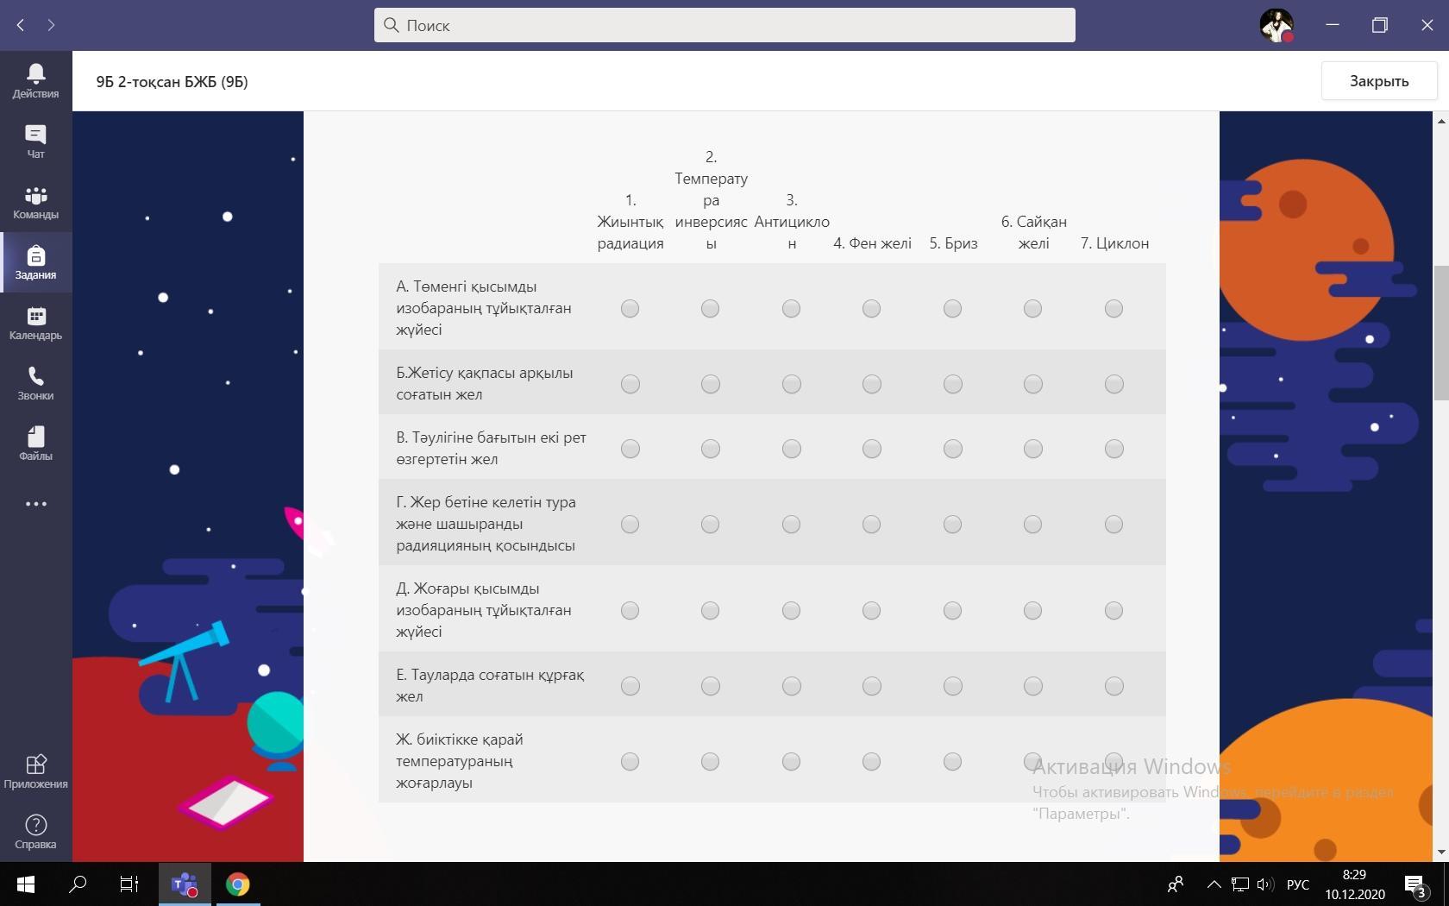Screen dimensions: 1449x906
Task: Click the Закрыть button
Action: click(1379, 81)
